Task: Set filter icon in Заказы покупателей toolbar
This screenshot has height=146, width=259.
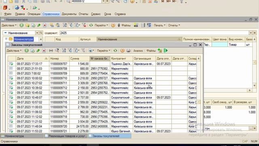Action: (x=64, y=51)
